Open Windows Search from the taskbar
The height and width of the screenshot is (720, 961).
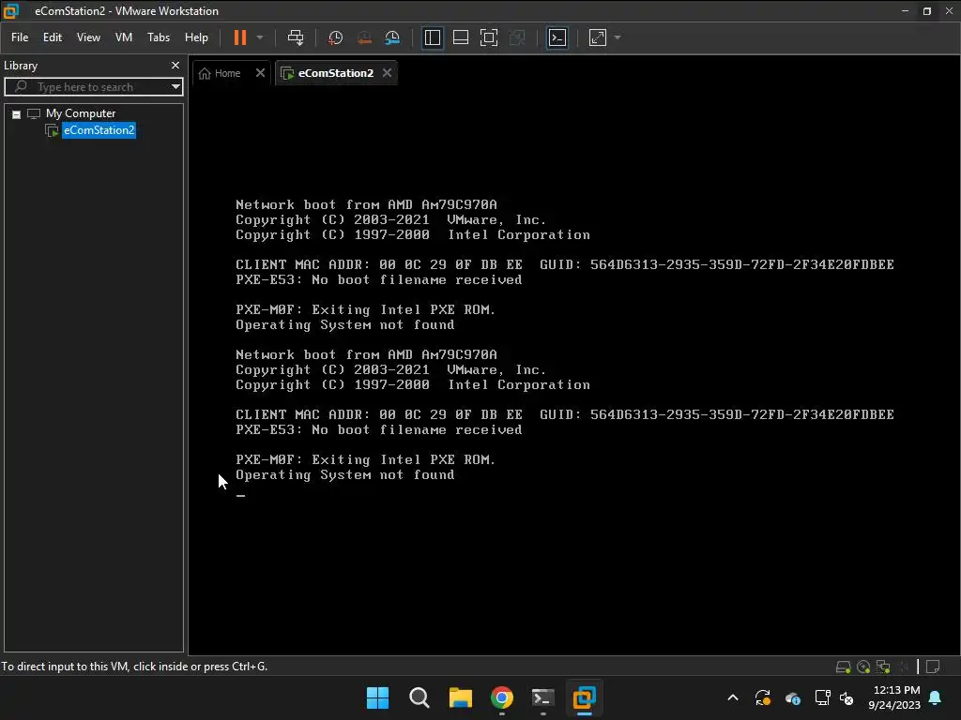419,697
